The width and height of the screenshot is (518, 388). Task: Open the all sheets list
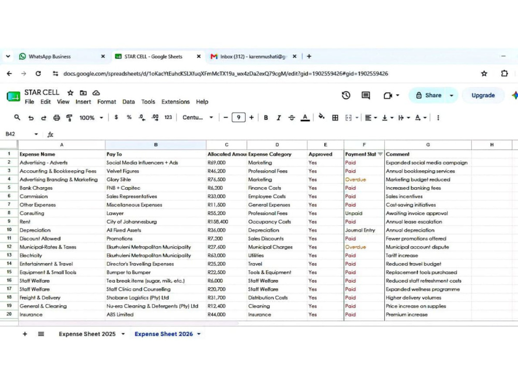click(41, 334)
